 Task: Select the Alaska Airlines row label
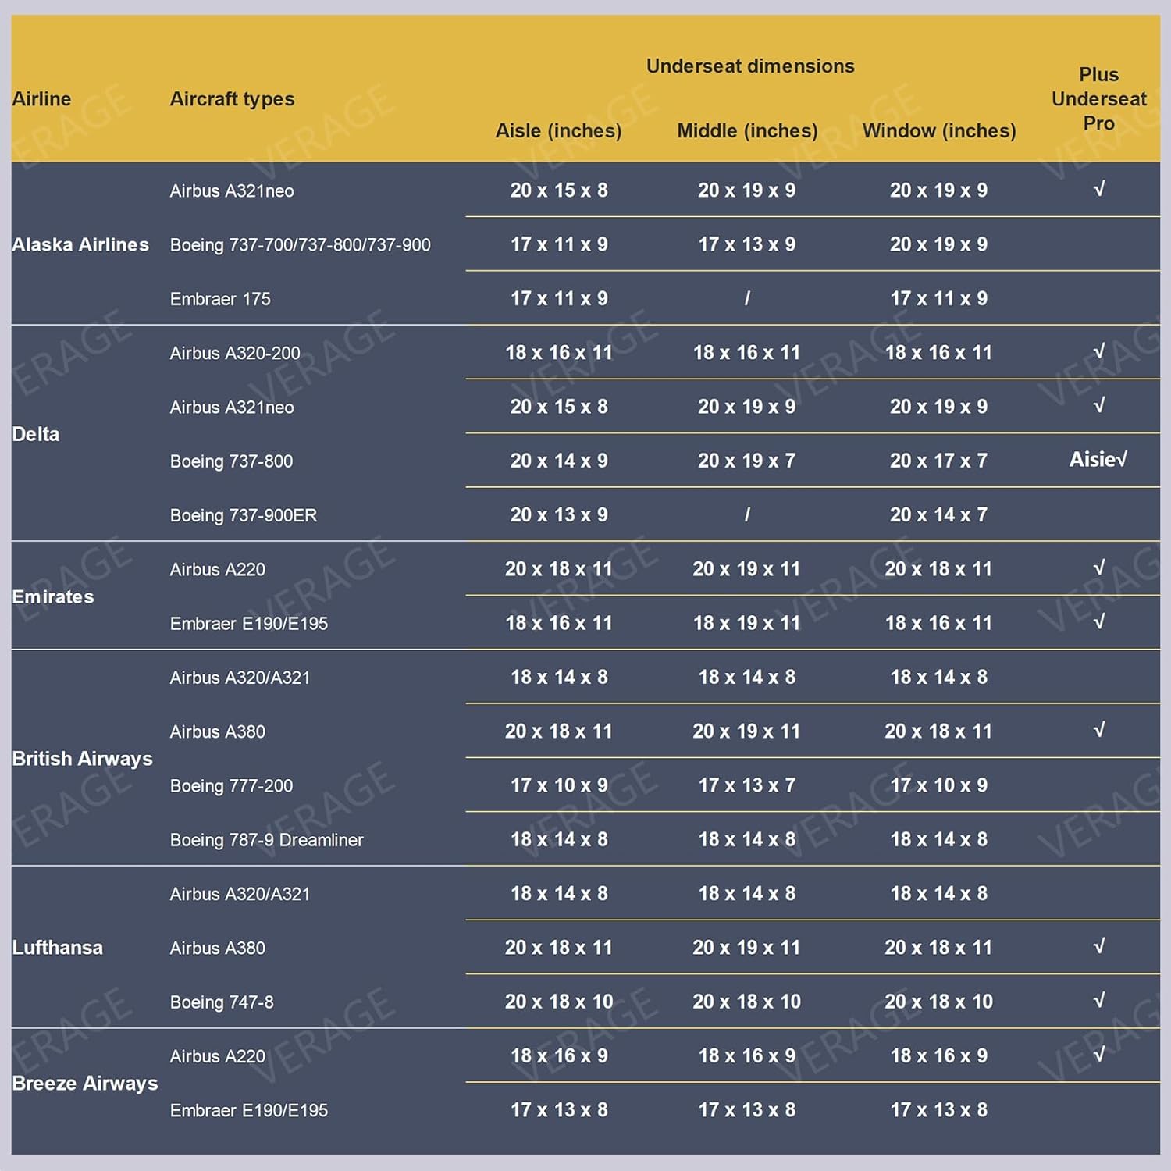tap(80, 244)
